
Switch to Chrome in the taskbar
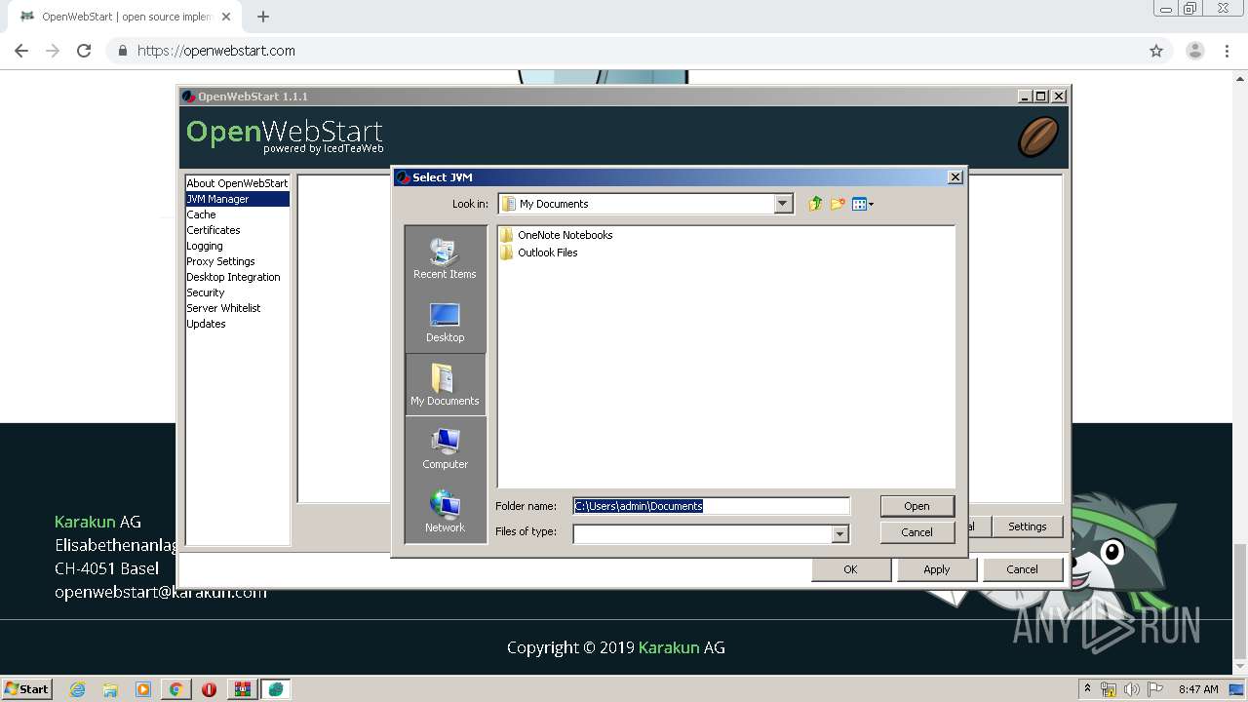(175, 689)
